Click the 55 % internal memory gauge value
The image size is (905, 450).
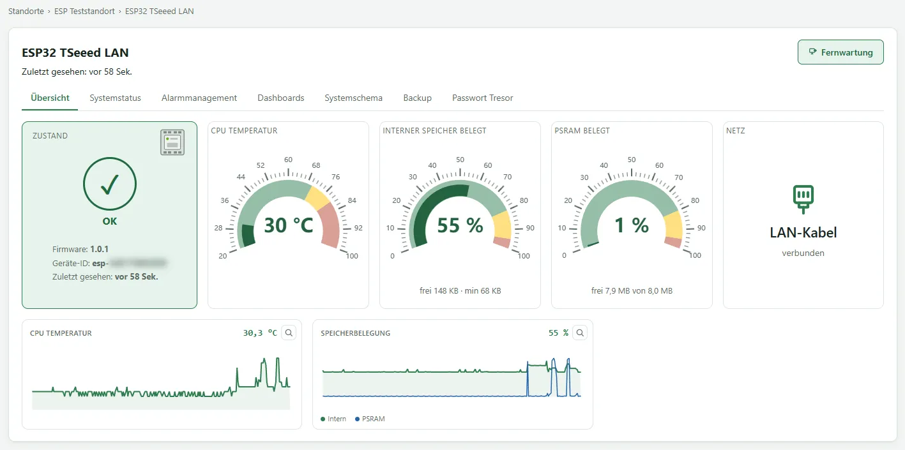[460, 225]
